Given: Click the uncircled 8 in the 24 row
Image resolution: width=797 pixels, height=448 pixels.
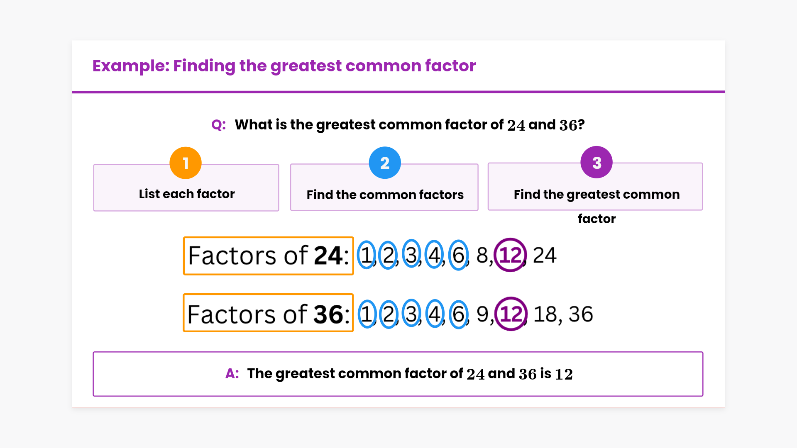Looking at the screenshot, I should click(482, 255).
